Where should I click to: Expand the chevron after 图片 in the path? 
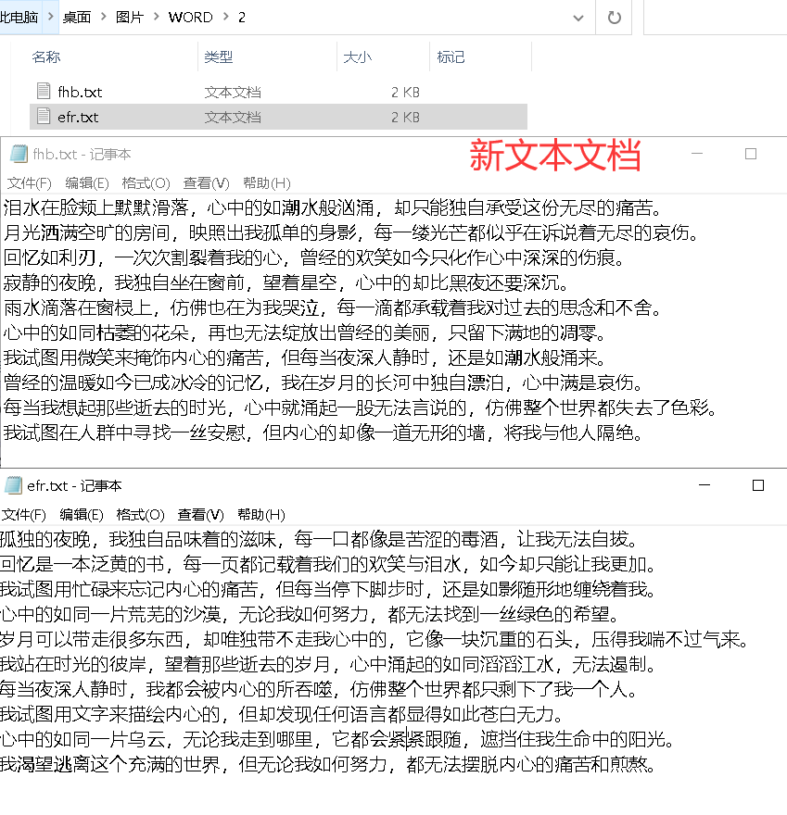tap(156, 17)
